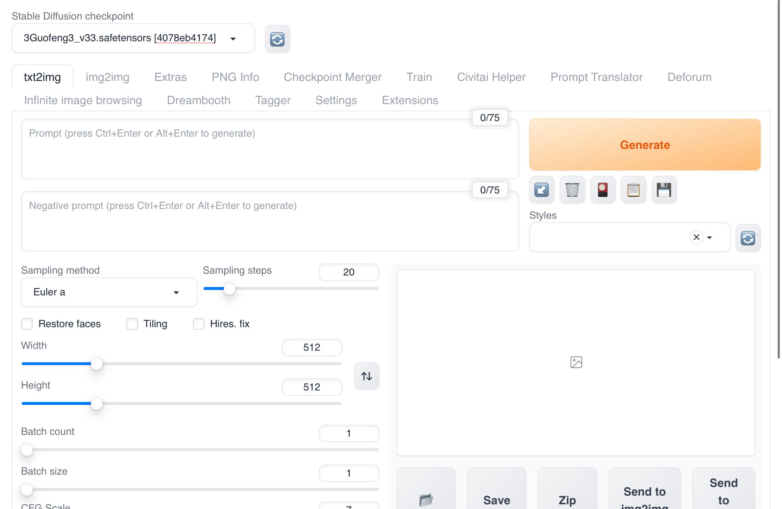Enable the Hires. fix option
Image resolution: width=782 pixels, height=509 pixels.
tap(199, 324)
